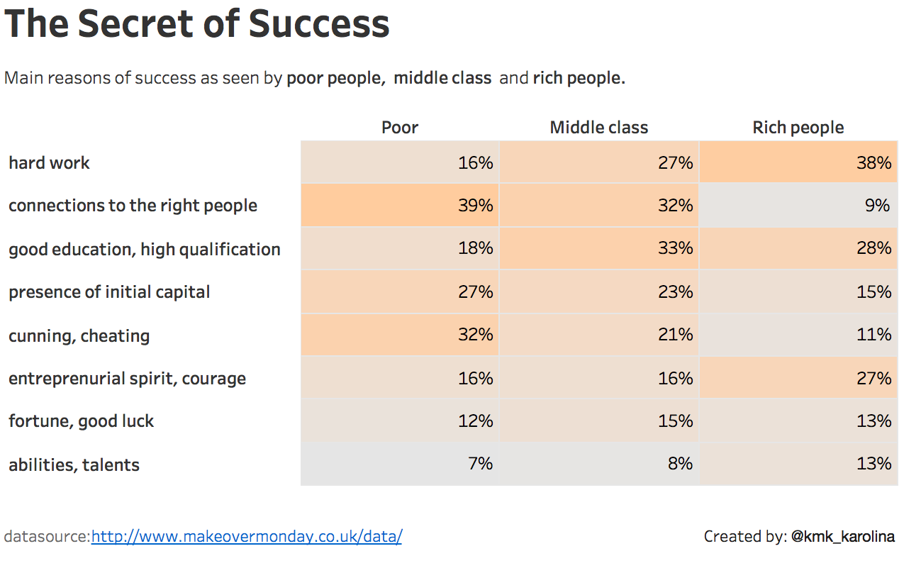Select the 38% Rich people hard work cell

coord(798,163)
